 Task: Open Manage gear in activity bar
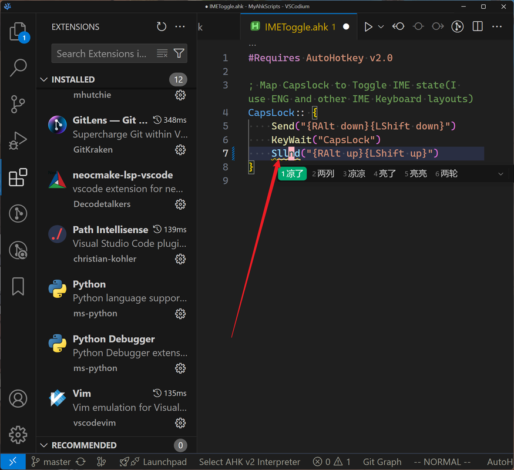coord(18,435)
